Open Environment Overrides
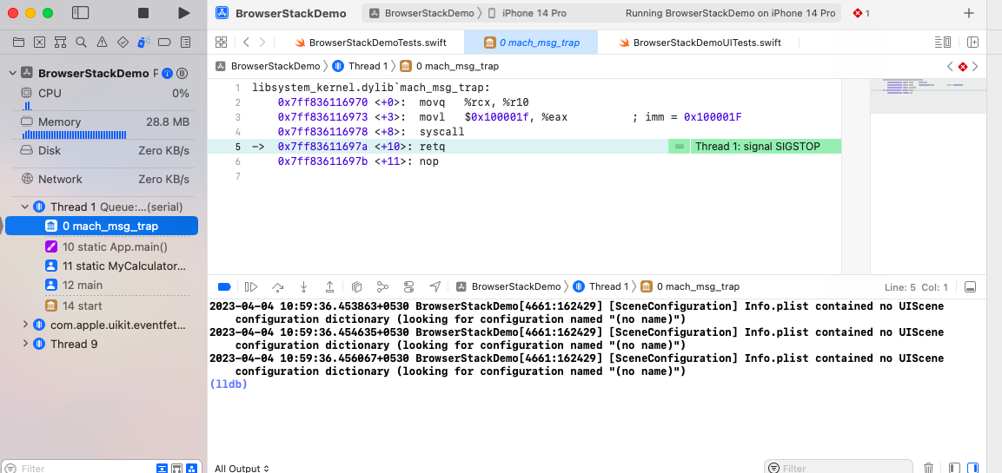Viewport: 1002px width, 473px height. point(409,286)
